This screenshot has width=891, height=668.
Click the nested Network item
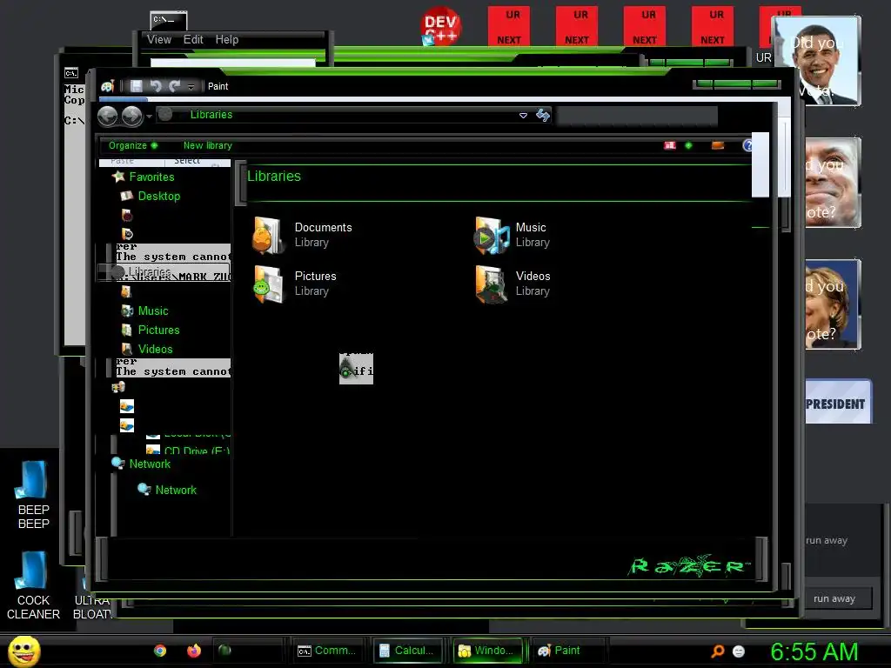(x=176, y=490)
